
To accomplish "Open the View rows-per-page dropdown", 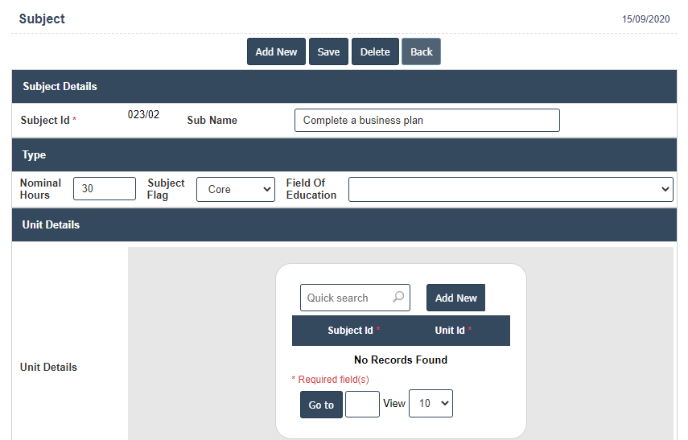I will coord(431,404).
